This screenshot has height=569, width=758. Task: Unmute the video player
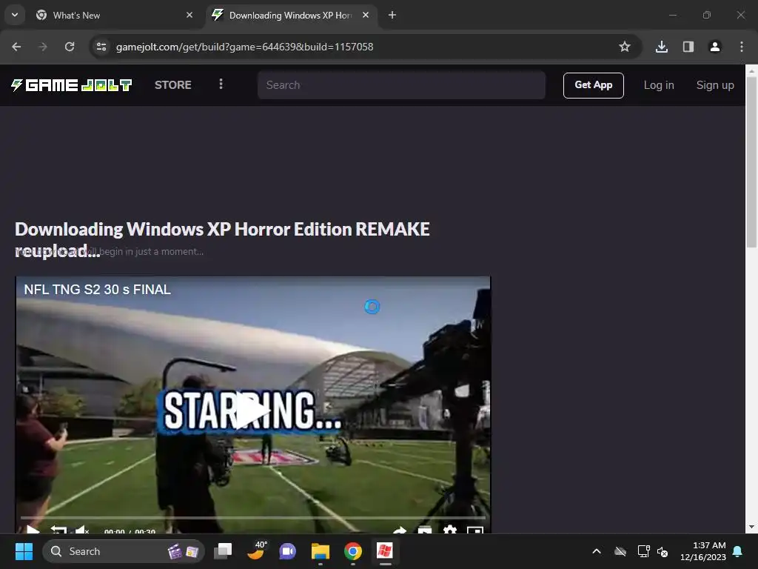82,530
